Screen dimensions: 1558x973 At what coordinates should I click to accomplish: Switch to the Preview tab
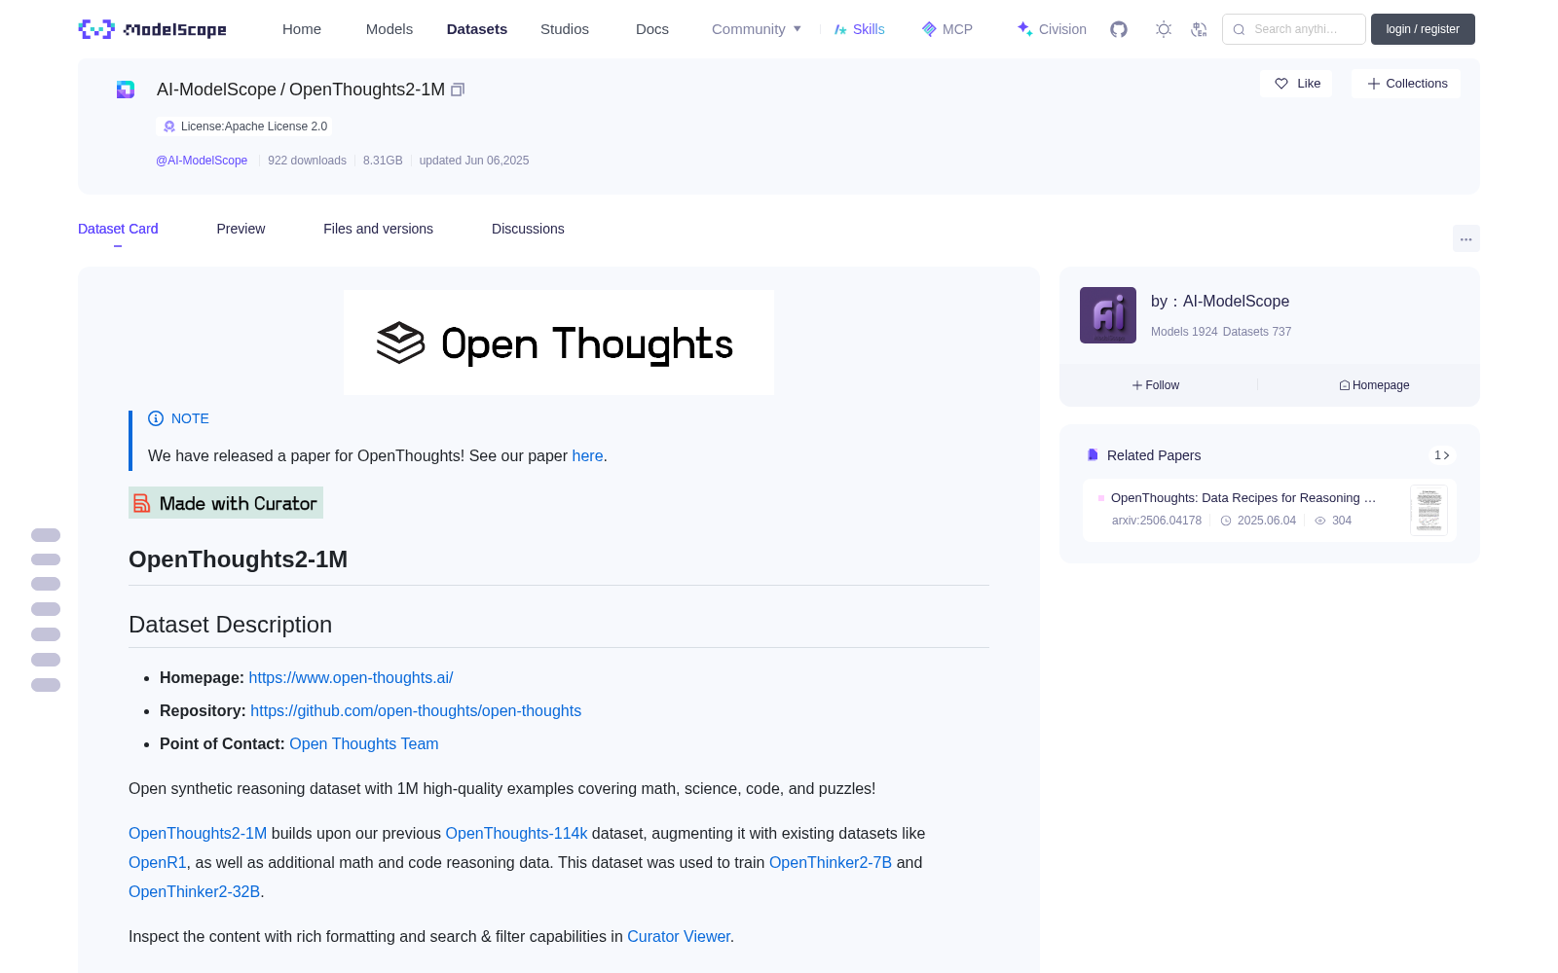click(241, 229)
